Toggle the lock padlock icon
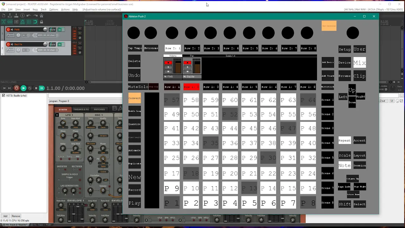Image resolution: width=405 pixels, height=228 pixels. coord(41,22)
